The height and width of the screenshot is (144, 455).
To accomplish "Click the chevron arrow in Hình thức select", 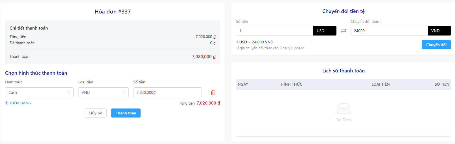I will click(x=69, y=92).
